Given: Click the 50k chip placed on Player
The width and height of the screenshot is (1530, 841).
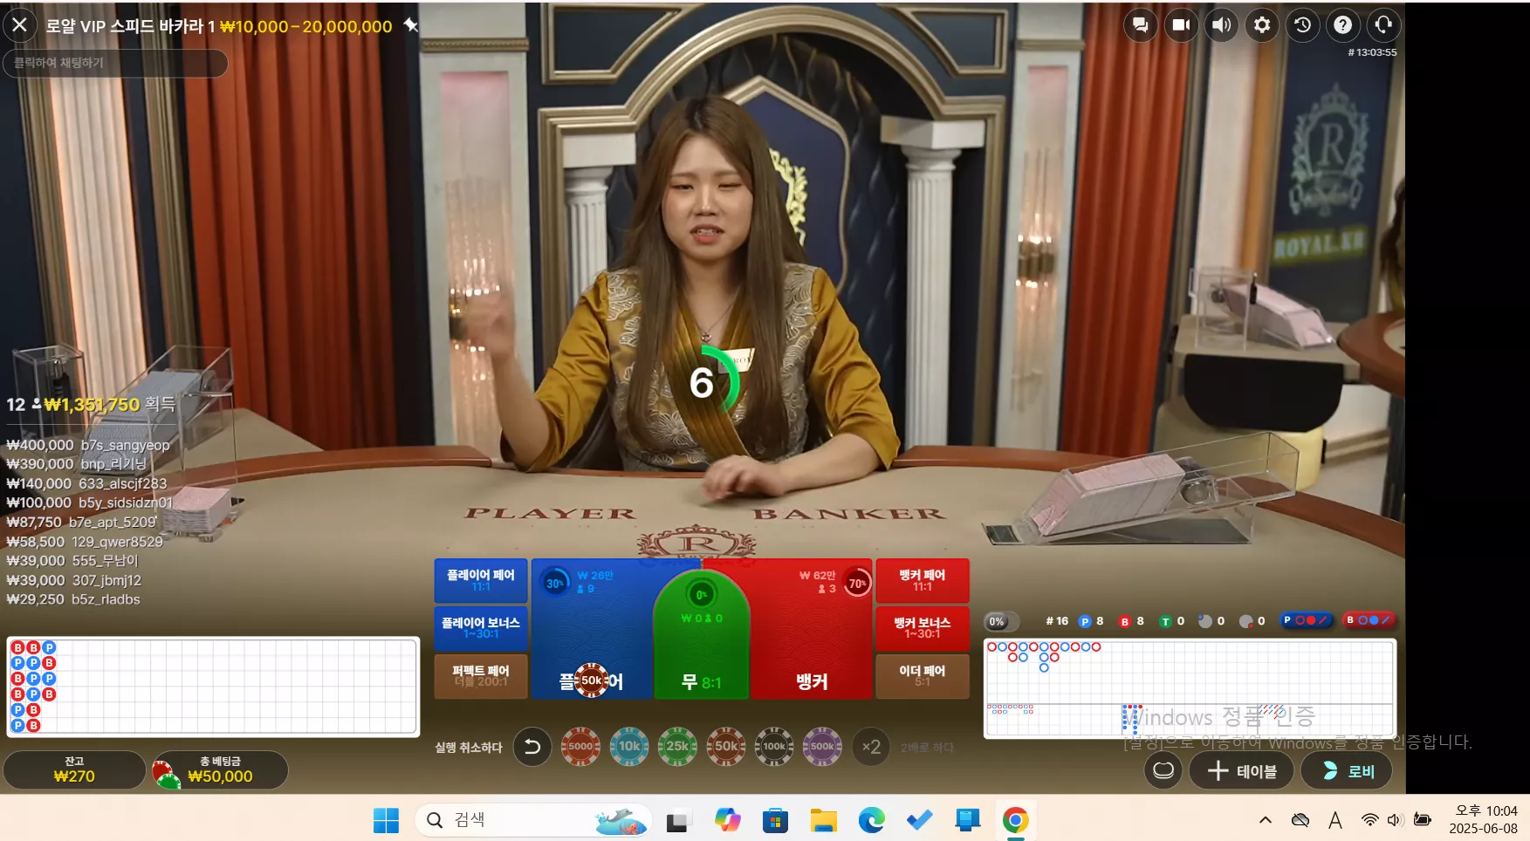Looking at the screenshot, I should [592, 680].
